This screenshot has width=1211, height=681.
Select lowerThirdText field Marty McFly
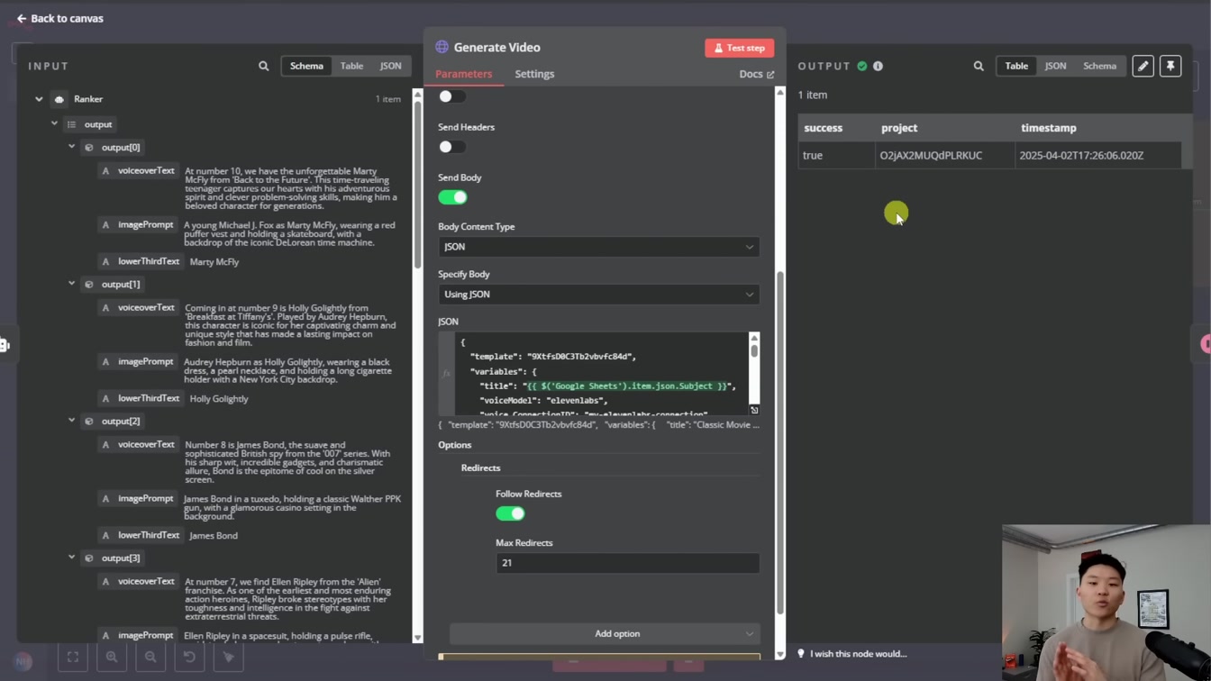coord(141,261)
